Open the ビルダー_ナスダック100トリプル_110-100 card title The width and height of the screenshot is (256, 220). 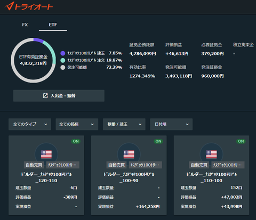pyautogui.click(x=211, y=177)
